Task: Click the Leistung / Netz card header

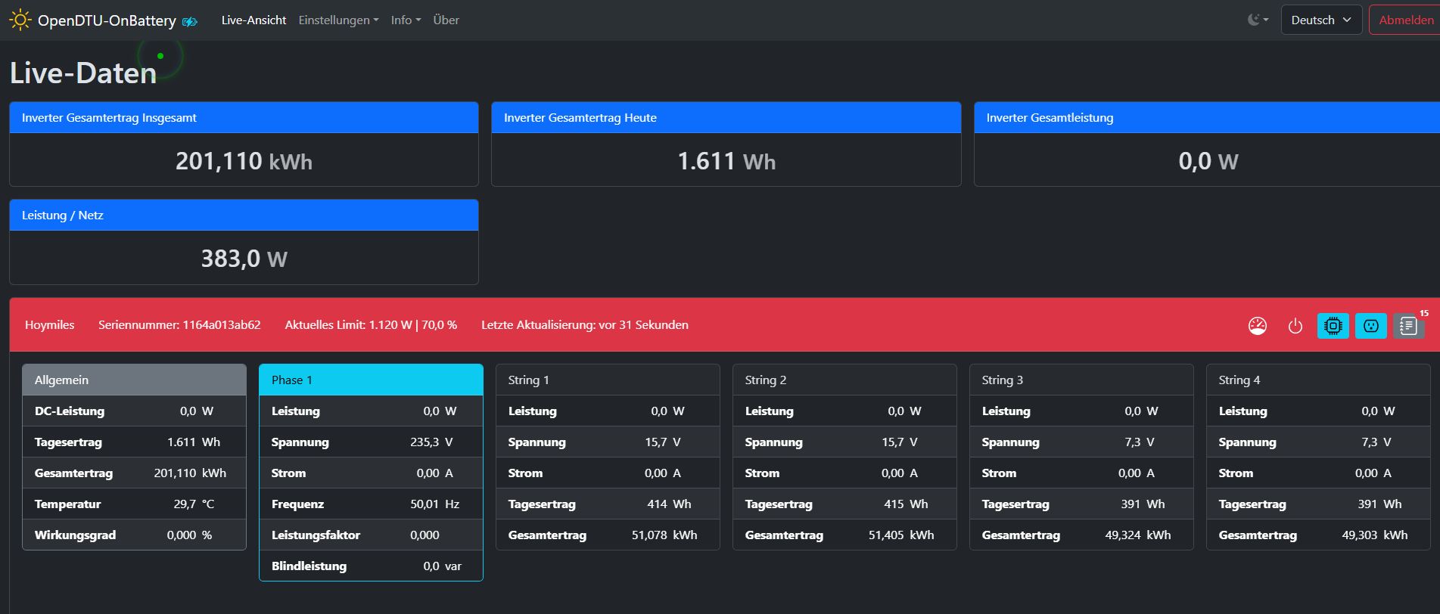Action: click(x=244, y=216)
